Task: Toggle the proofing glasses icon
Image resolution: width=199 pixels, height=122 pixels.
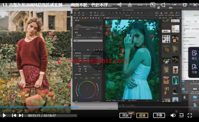Action: [166, 13]
